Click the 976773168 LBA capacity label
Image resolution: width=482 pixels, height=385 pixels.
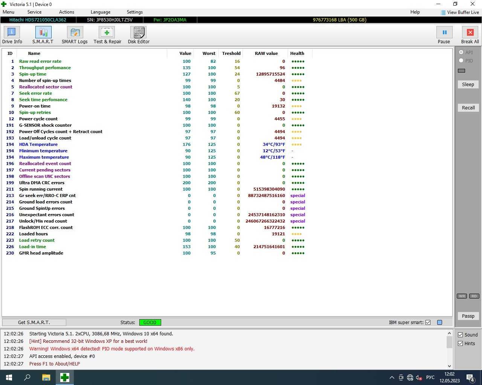point(339,20)
